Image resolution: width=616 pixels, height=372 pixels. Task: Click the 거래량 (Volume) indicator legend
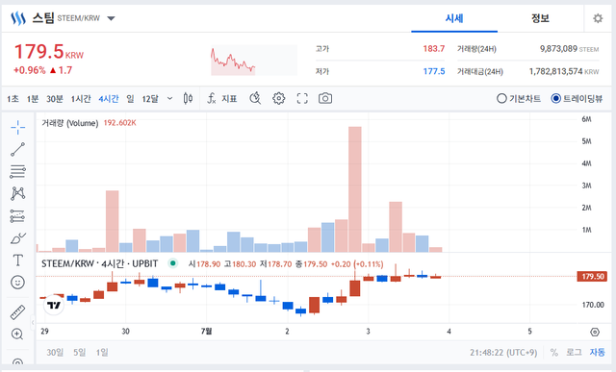pyautogui.click(x=70, y=123)
